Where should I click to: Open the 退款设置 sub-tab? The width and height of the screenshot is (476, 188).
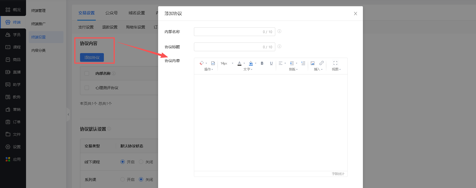click(x=110, y=27)
